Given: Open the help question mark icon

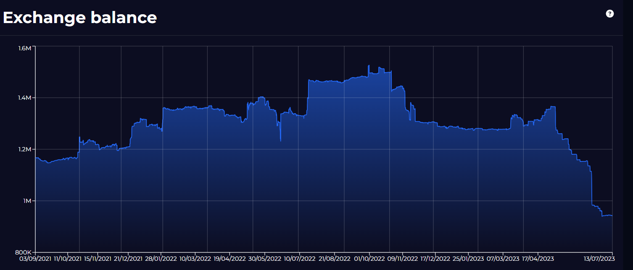Looking at the screenshot, I should coord(609,14).
